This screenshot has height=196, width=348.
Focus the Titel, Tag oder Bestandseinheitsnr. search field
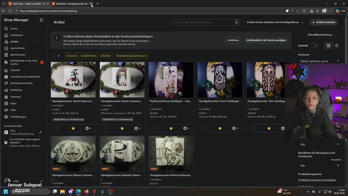[202, 22]
